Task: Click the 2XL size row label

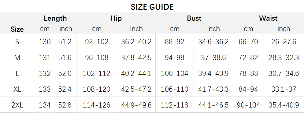Action: pyautogui.click(x=17, y=105)
